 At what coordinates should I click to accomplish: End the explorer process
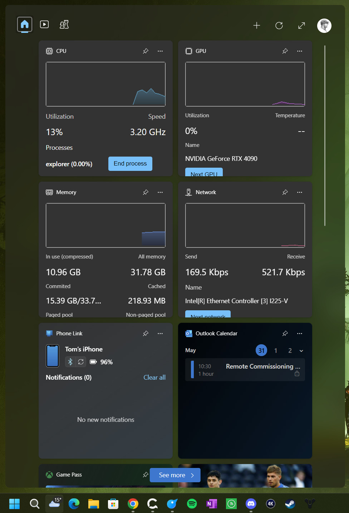[130, 163]
